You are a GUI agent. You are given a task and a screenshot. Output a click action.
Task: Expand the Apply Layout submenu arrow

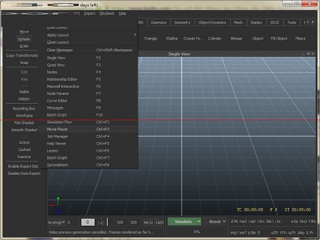(135, 35)
